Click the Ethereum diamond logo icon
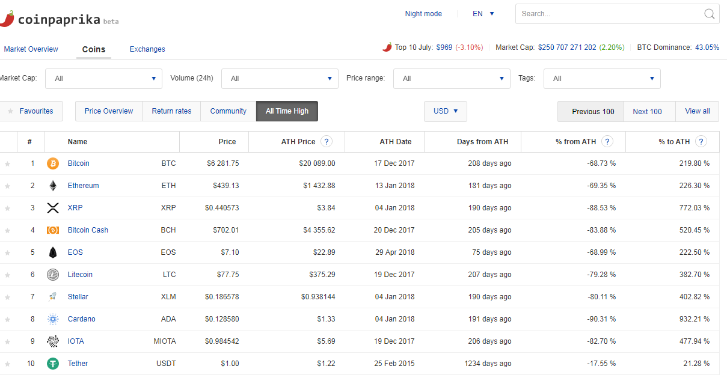Image resolution: width=727 pixels, height=375 pixels. click(53, 186)
